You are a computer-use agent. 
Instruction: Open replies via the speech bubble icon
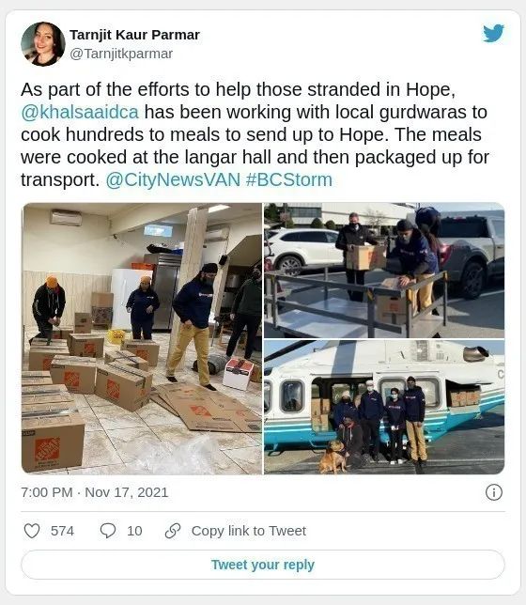pos(108,531)
